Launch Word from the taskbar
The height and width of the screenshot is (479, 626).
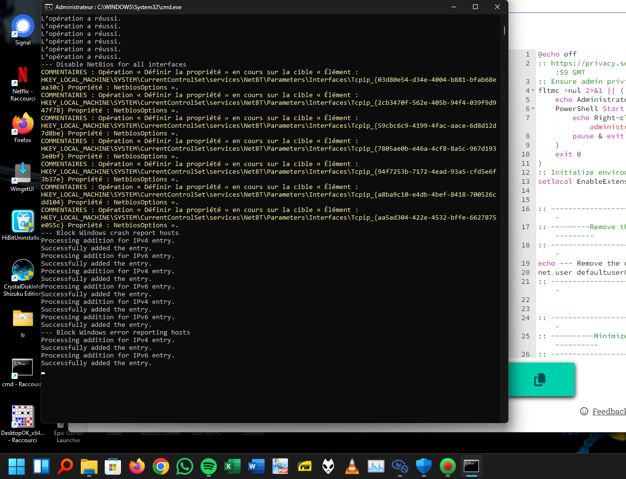(256, 466)
